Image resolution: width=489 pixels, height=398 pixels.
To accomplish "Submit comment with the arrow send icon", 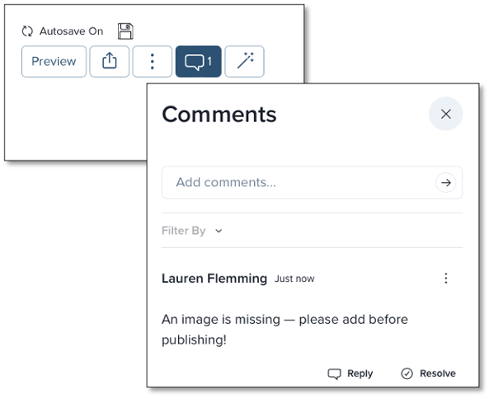I will [445, 182].
